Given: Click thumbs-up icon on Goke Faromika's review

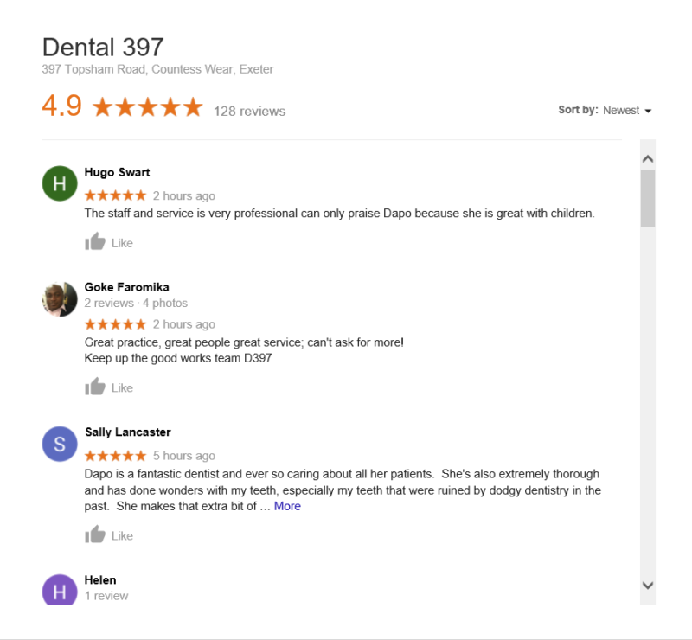Looking at the screenshot, I should 95,387.
